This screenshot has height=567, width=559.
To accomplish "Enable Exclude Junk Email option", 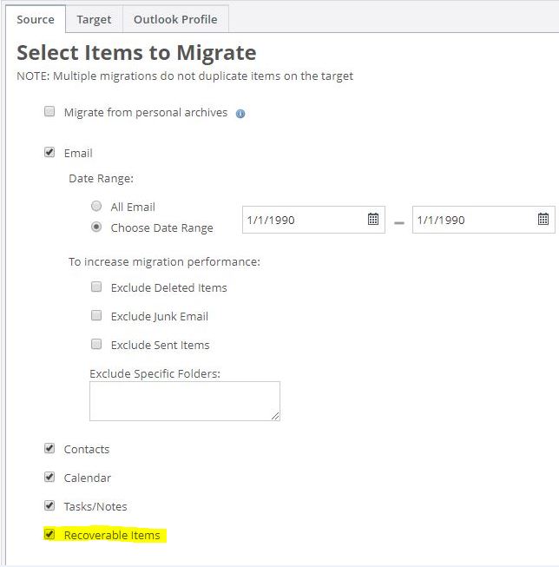I will 96,316.
